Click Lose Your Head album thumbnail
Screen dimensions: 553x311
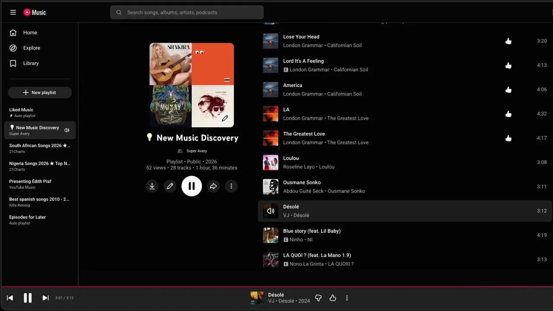270,41
